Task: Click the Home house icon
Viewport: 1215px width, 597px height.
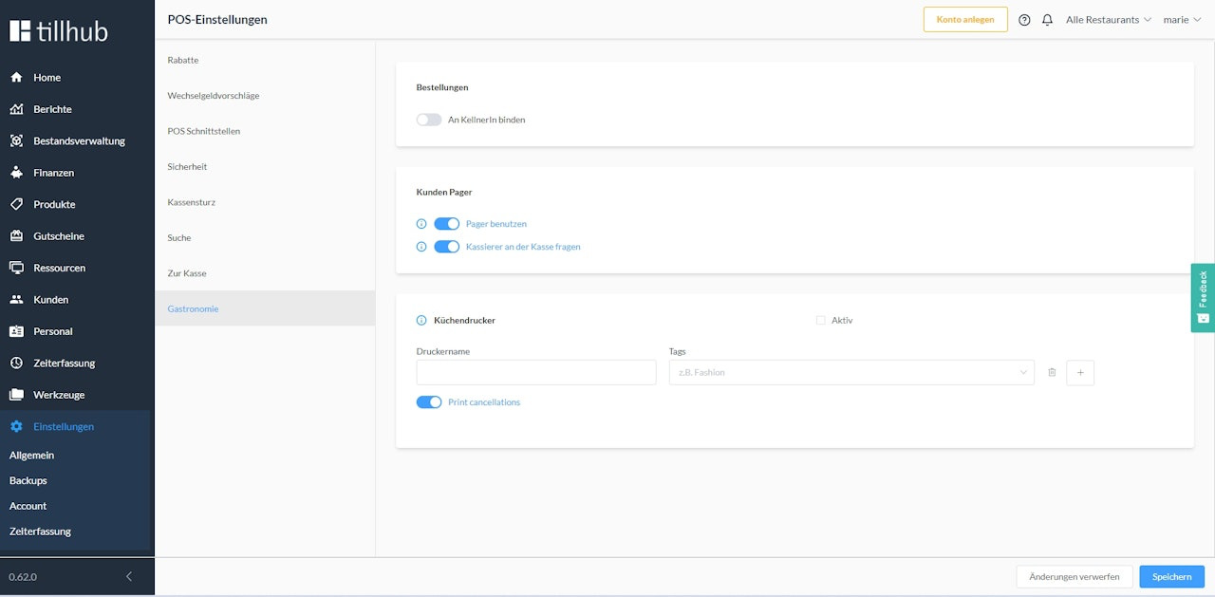Action: coord(16,78)
